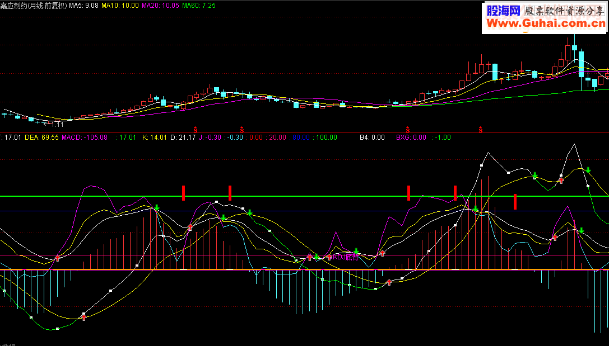609x346 pixels.
Task: Click the BXG: 0.00 indicator value
Action: point(411,138)
